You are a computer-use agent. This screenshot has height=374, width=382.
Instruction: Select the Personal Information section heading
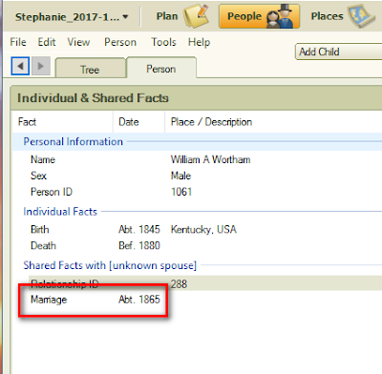pyautogui.click(x=73, y=141)
